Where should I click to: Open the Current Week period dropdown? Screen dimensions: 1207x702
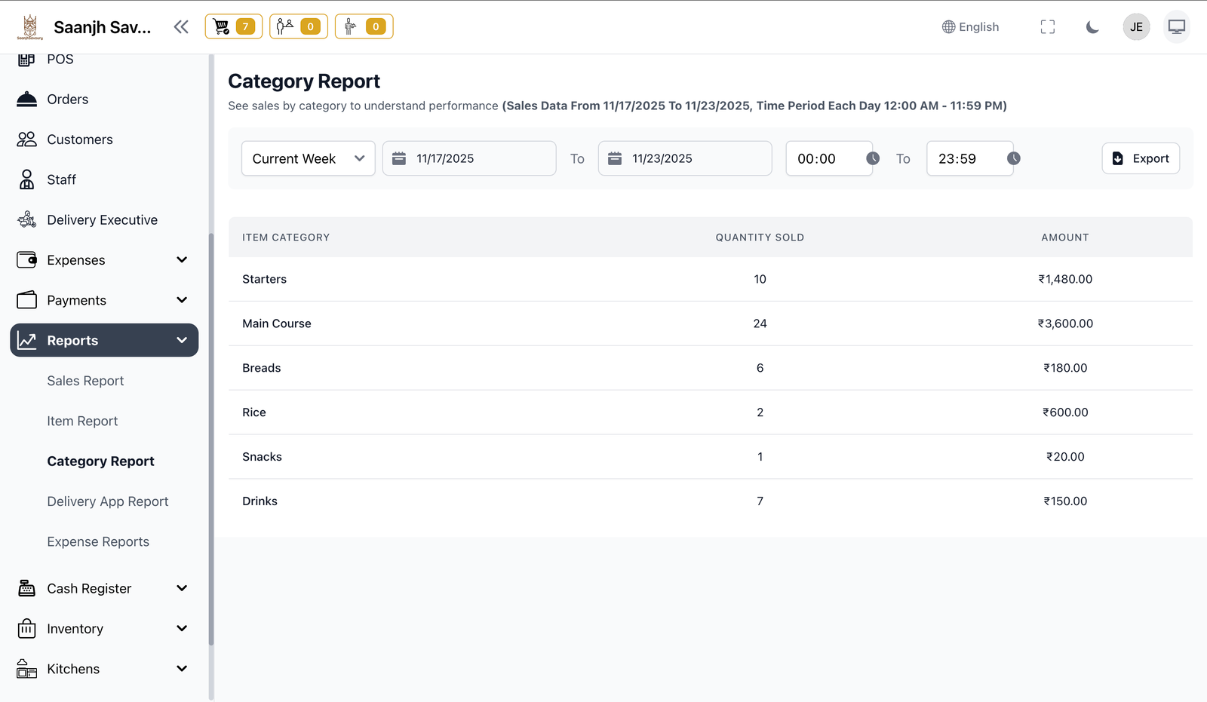[308, 158]
